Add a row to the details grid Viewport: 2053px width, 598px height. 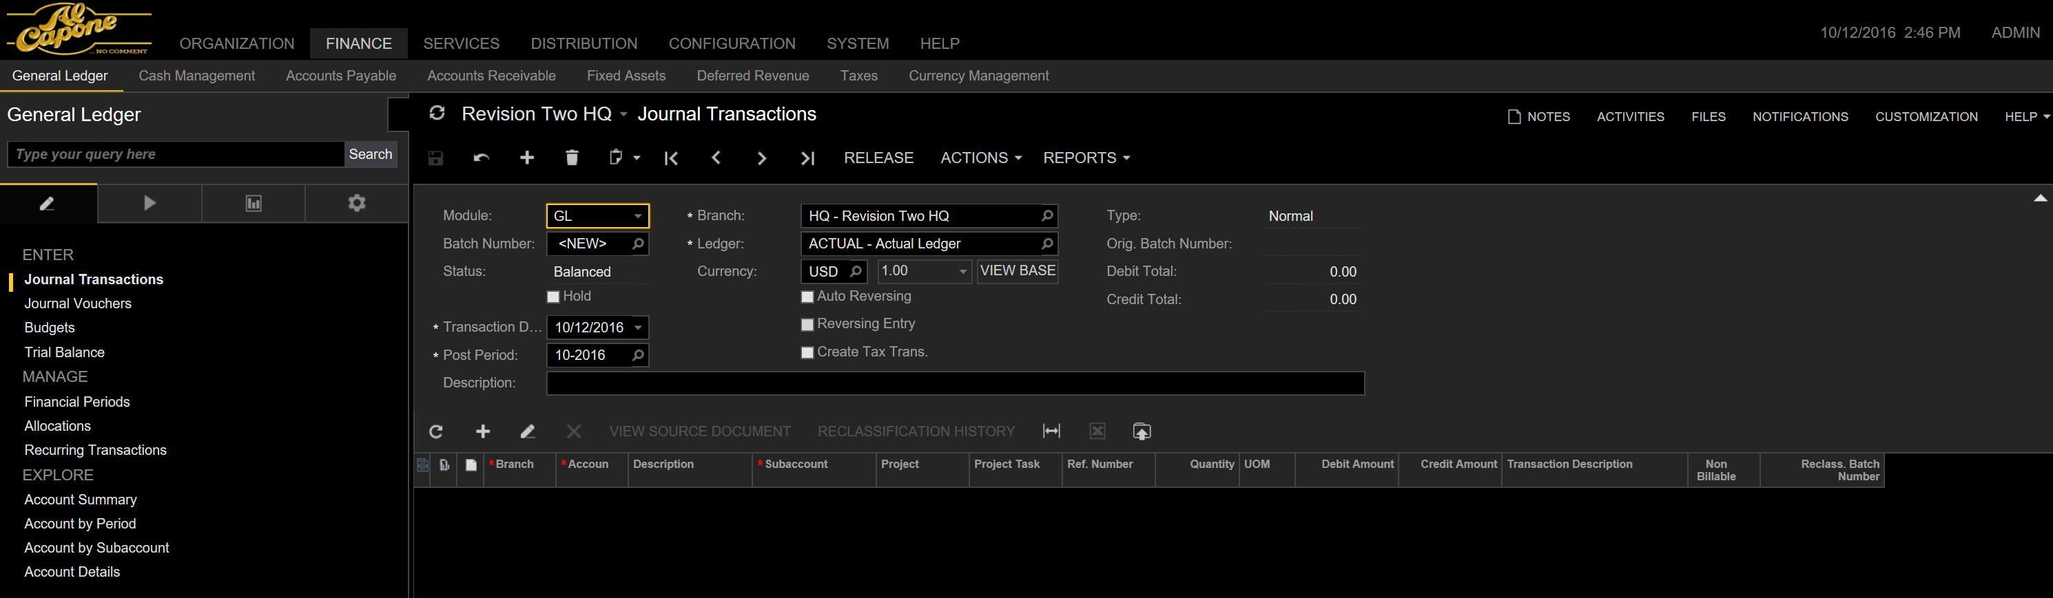(483, 431)
